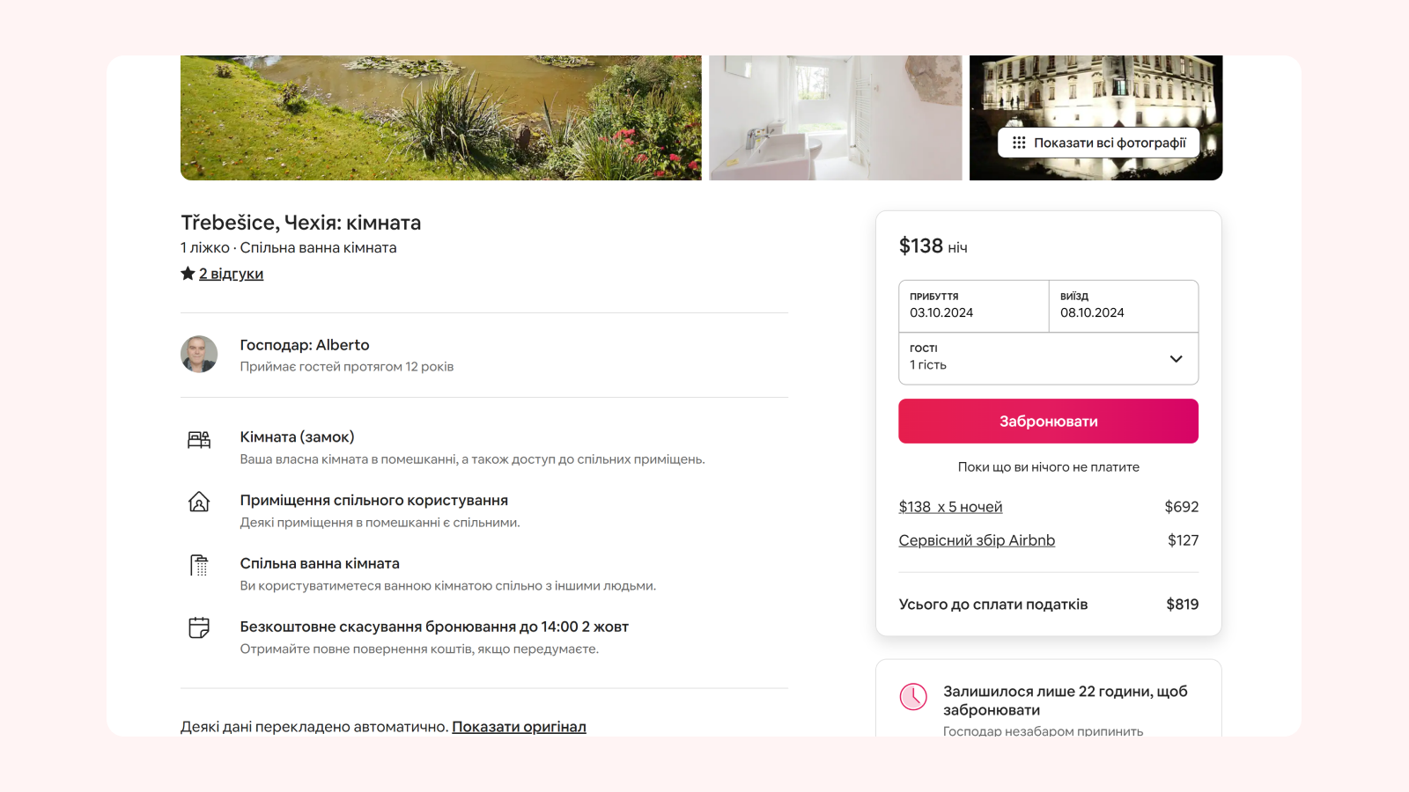
Task: Click the bed icon next to Кімната (замок)
Action: pos(200,439)
